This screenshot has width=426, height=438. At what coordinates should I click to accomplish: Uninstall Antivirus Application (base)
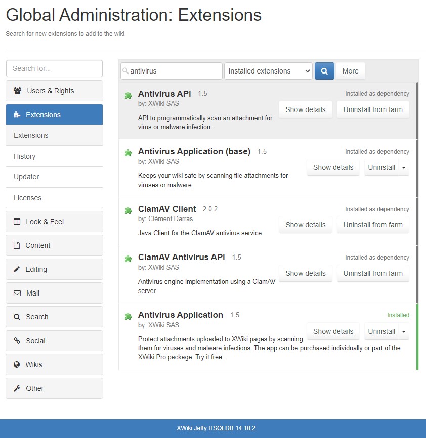(x=381, y=167)
